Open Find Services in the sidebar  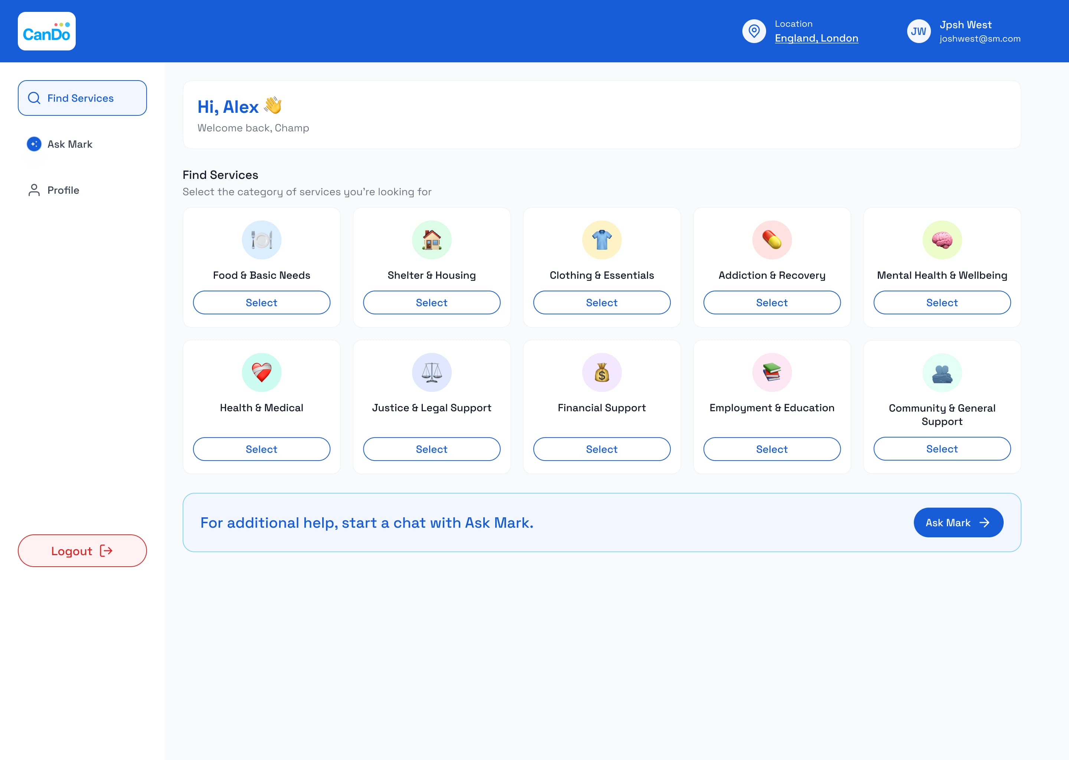click(82, 98)
